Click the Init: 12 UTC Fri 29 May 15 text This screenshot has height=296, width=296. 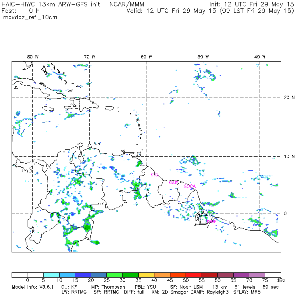tap(252, 4)
